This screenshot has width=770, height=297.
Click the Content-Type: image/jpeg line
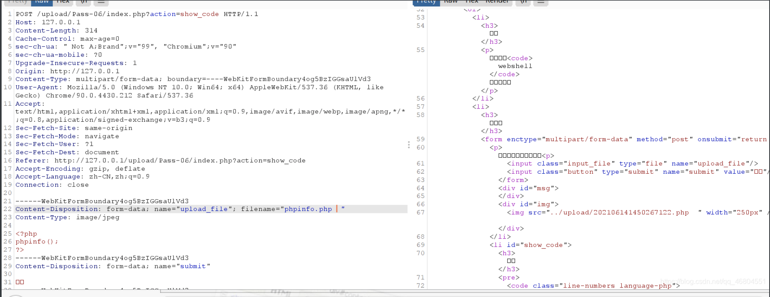pyautogui.click(x=67, y=217)
